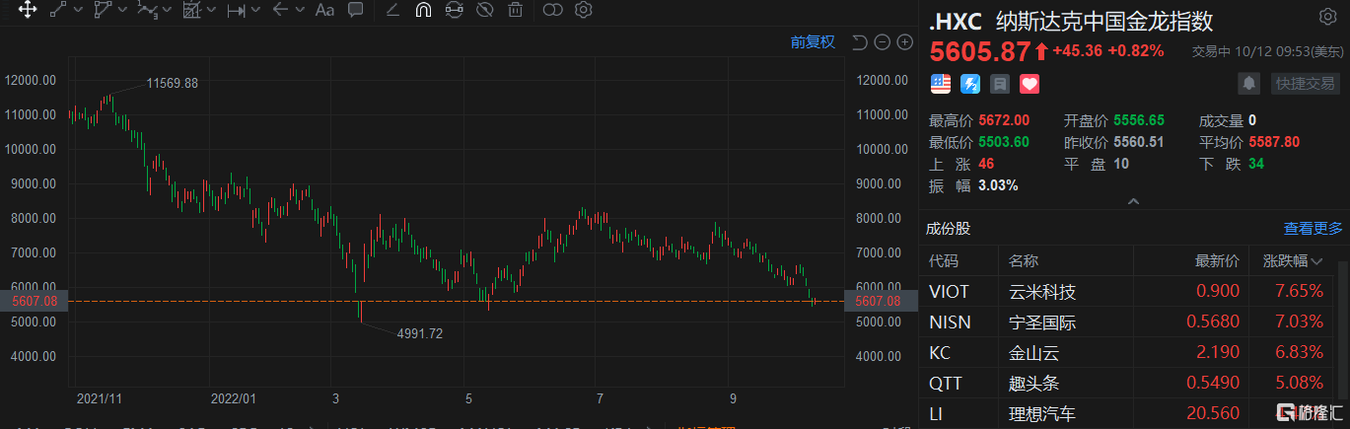
Task: Click the 2022/01 date axis label
Action: [234, 399]
